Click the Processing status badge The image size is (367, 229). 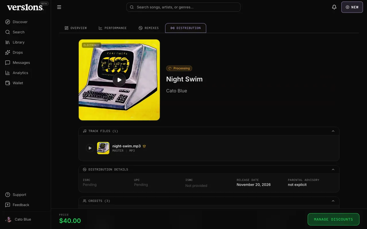point(179,68)
